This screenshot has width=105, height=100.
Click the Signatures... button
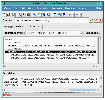[93, 33]
